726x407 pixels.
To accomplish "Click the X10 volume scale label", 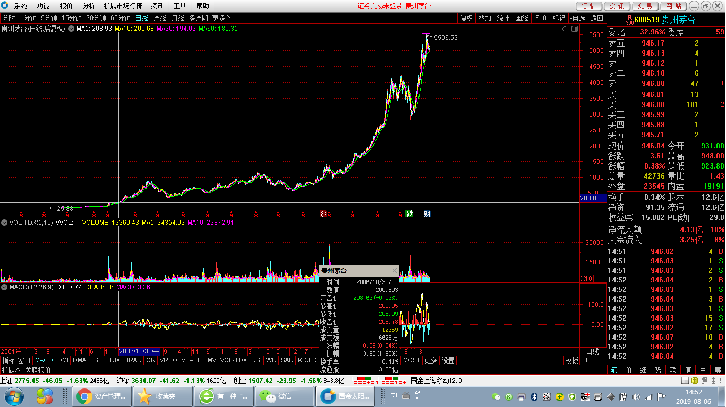I will [586, 278].
